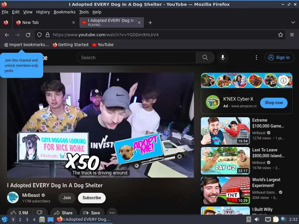Open the clipboard manager tray icon
Image resolution: width=299 pixels, height=224 pixels.
click(x=276, y=219)
